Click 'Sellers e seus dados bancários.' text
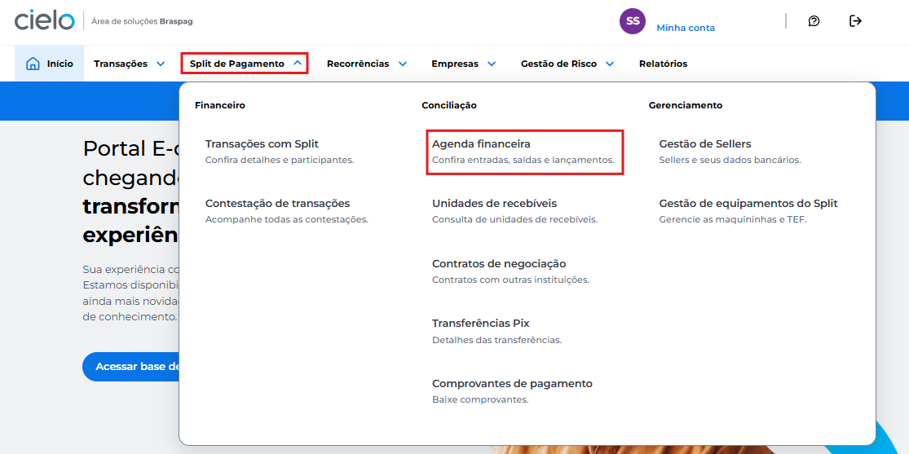 pyautogui.click(x=730, y=160)
